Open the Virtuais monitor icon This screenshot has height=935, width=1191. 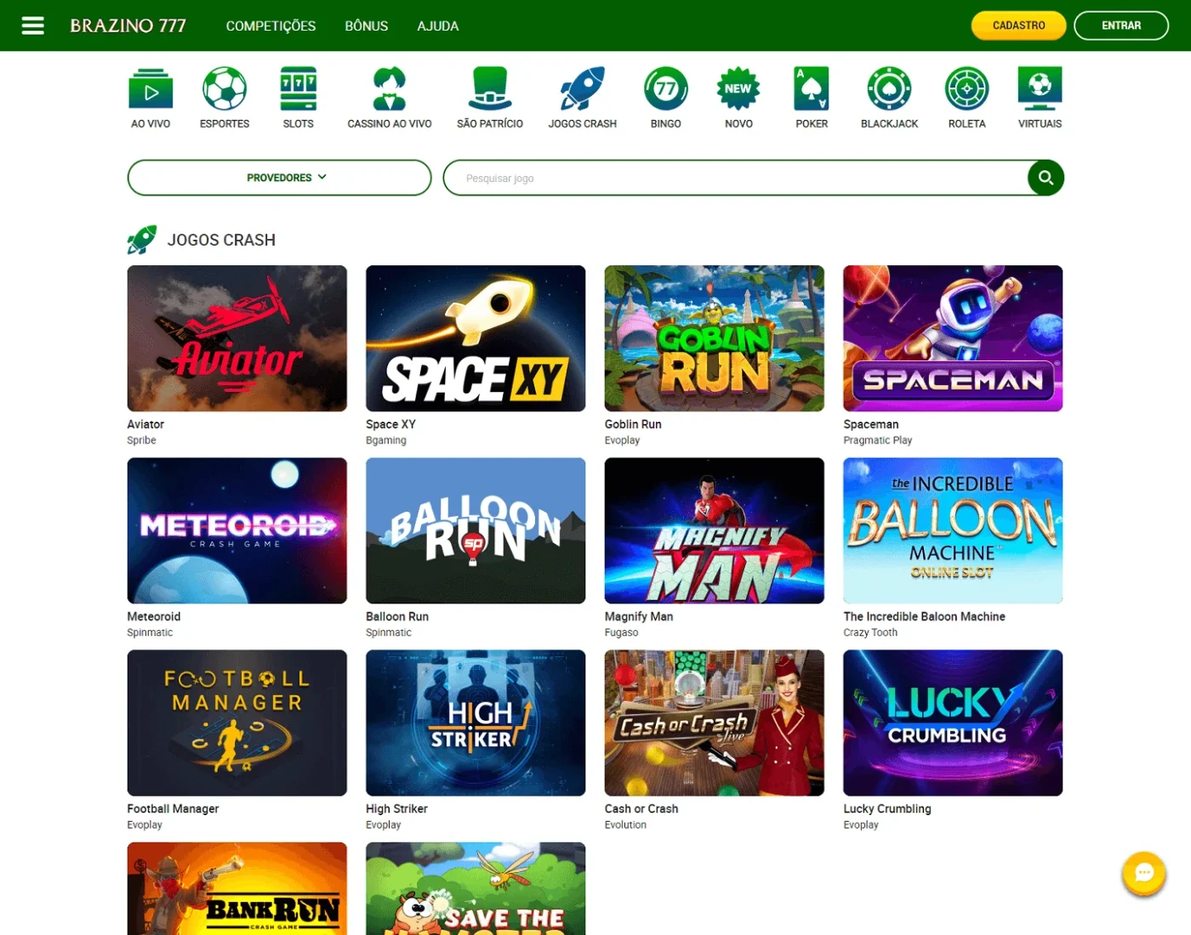(1040, 88)
